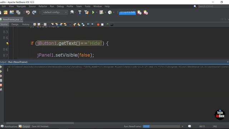Open the Run menu
The image size is (229, 129).
52,6
